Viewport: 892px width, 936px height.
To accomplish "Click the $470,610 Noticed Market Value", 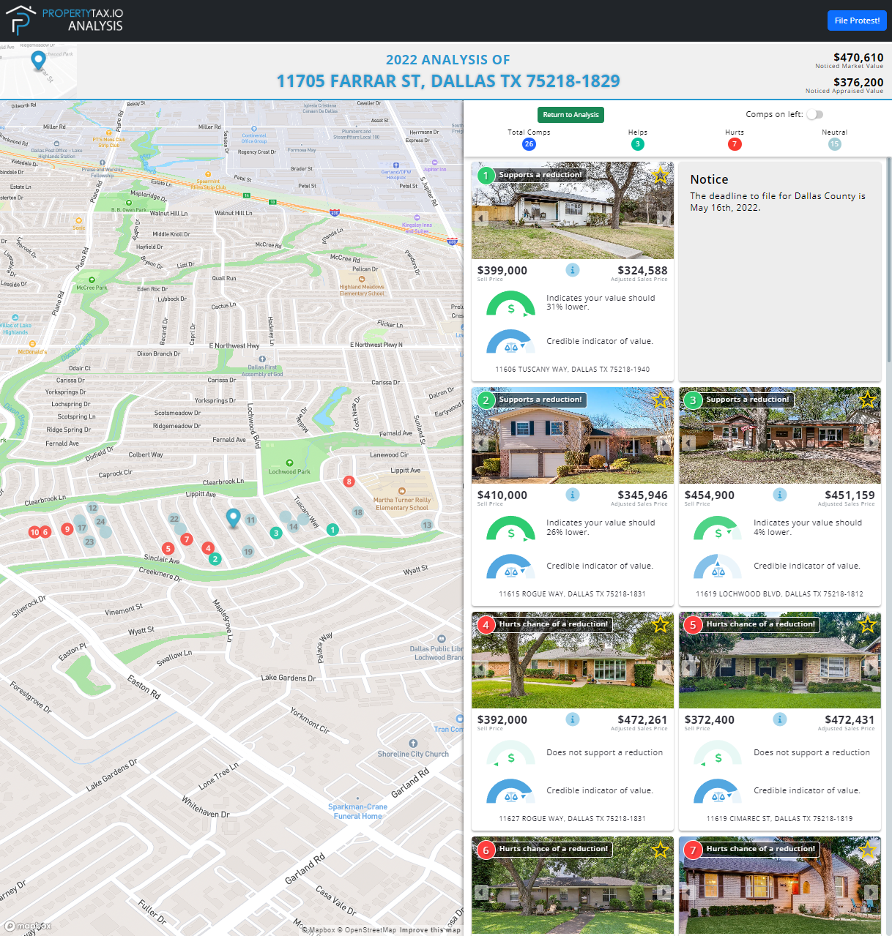I will coord(858,57).
